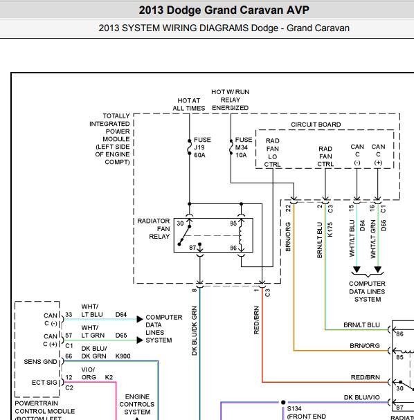Click the 'SENS GND' terminal label

point(40,362)
